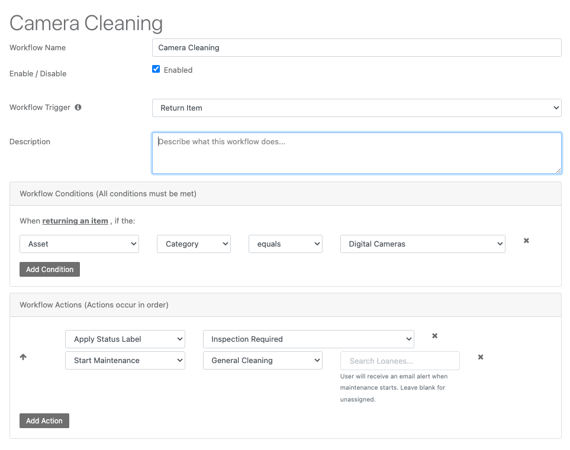The image size is (570, 450).
Task: Click the Workflow Name input field
Action: (356, 47)
